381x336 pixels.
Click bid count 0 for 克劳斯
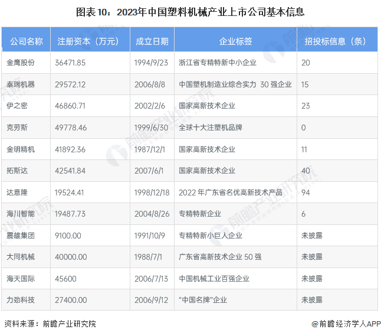tap(304, 128)
